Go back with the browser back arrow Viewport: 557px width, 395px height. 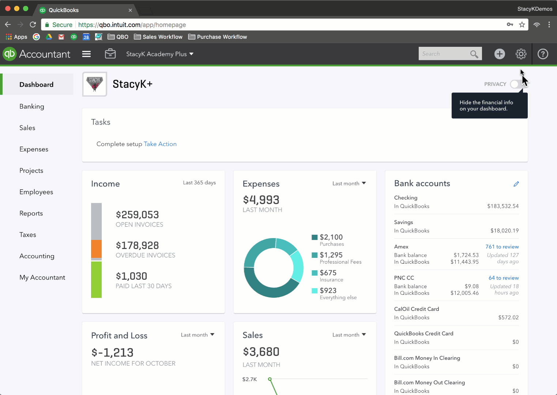coord(8,25)
